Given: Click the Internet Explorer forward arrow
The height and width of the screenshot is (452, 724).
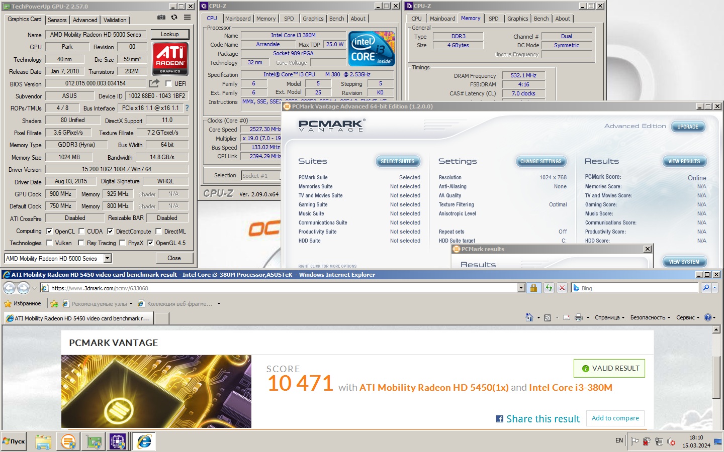Looking at the screenshot, I should tap(23, 288).
